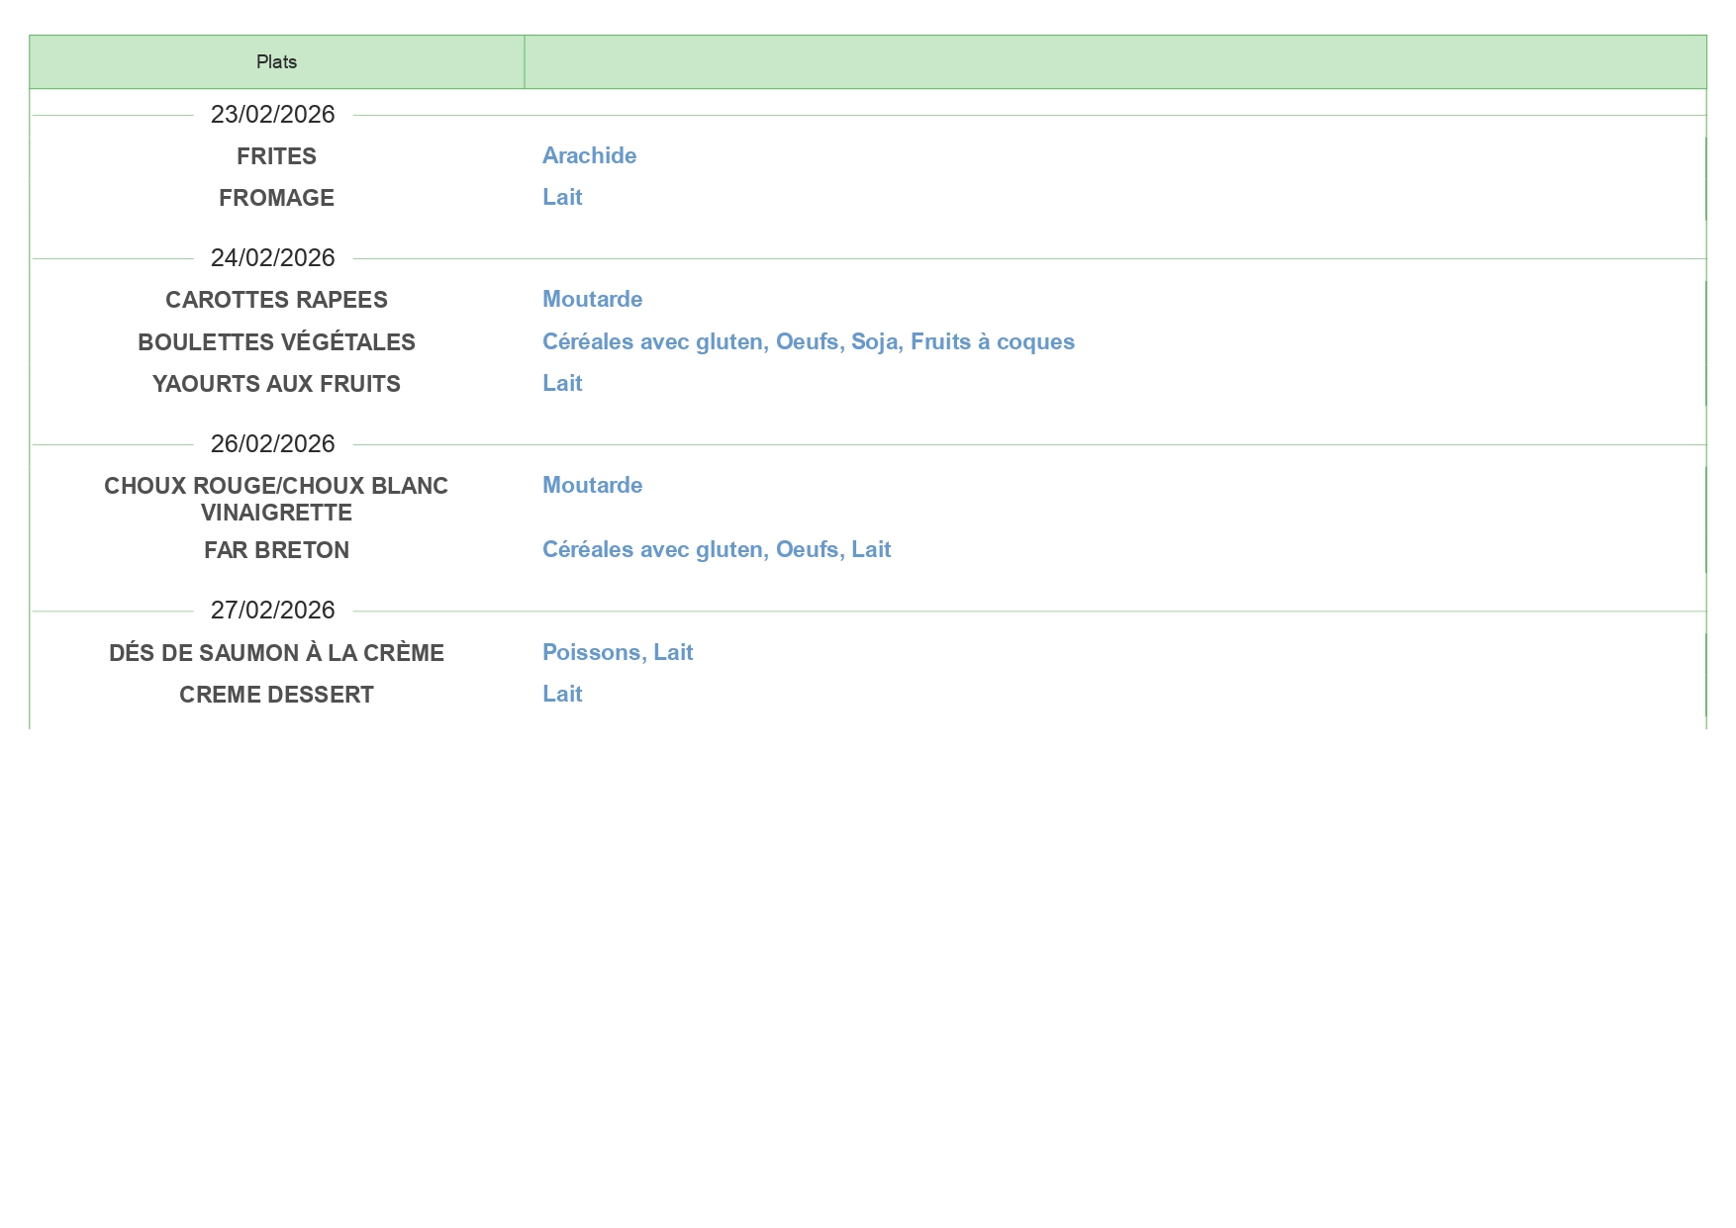
Task: Select the FROMAGE dish entry
Action: (276, 198)
